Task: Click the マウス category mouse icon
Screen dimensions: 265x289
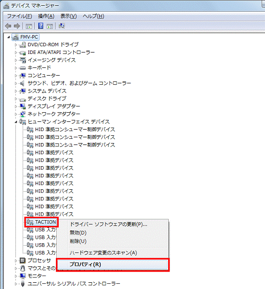Action: click(x=23, y=268)
